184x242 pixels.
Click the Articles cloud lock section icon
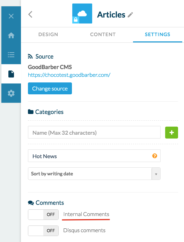pos(82,14)
